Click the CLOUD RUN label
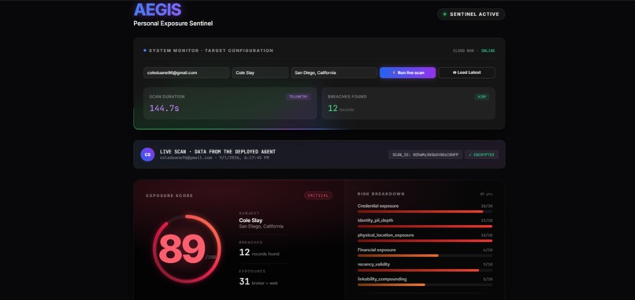Image resolution: width=635 pixels, height=300 pixels. pos(463,51)
